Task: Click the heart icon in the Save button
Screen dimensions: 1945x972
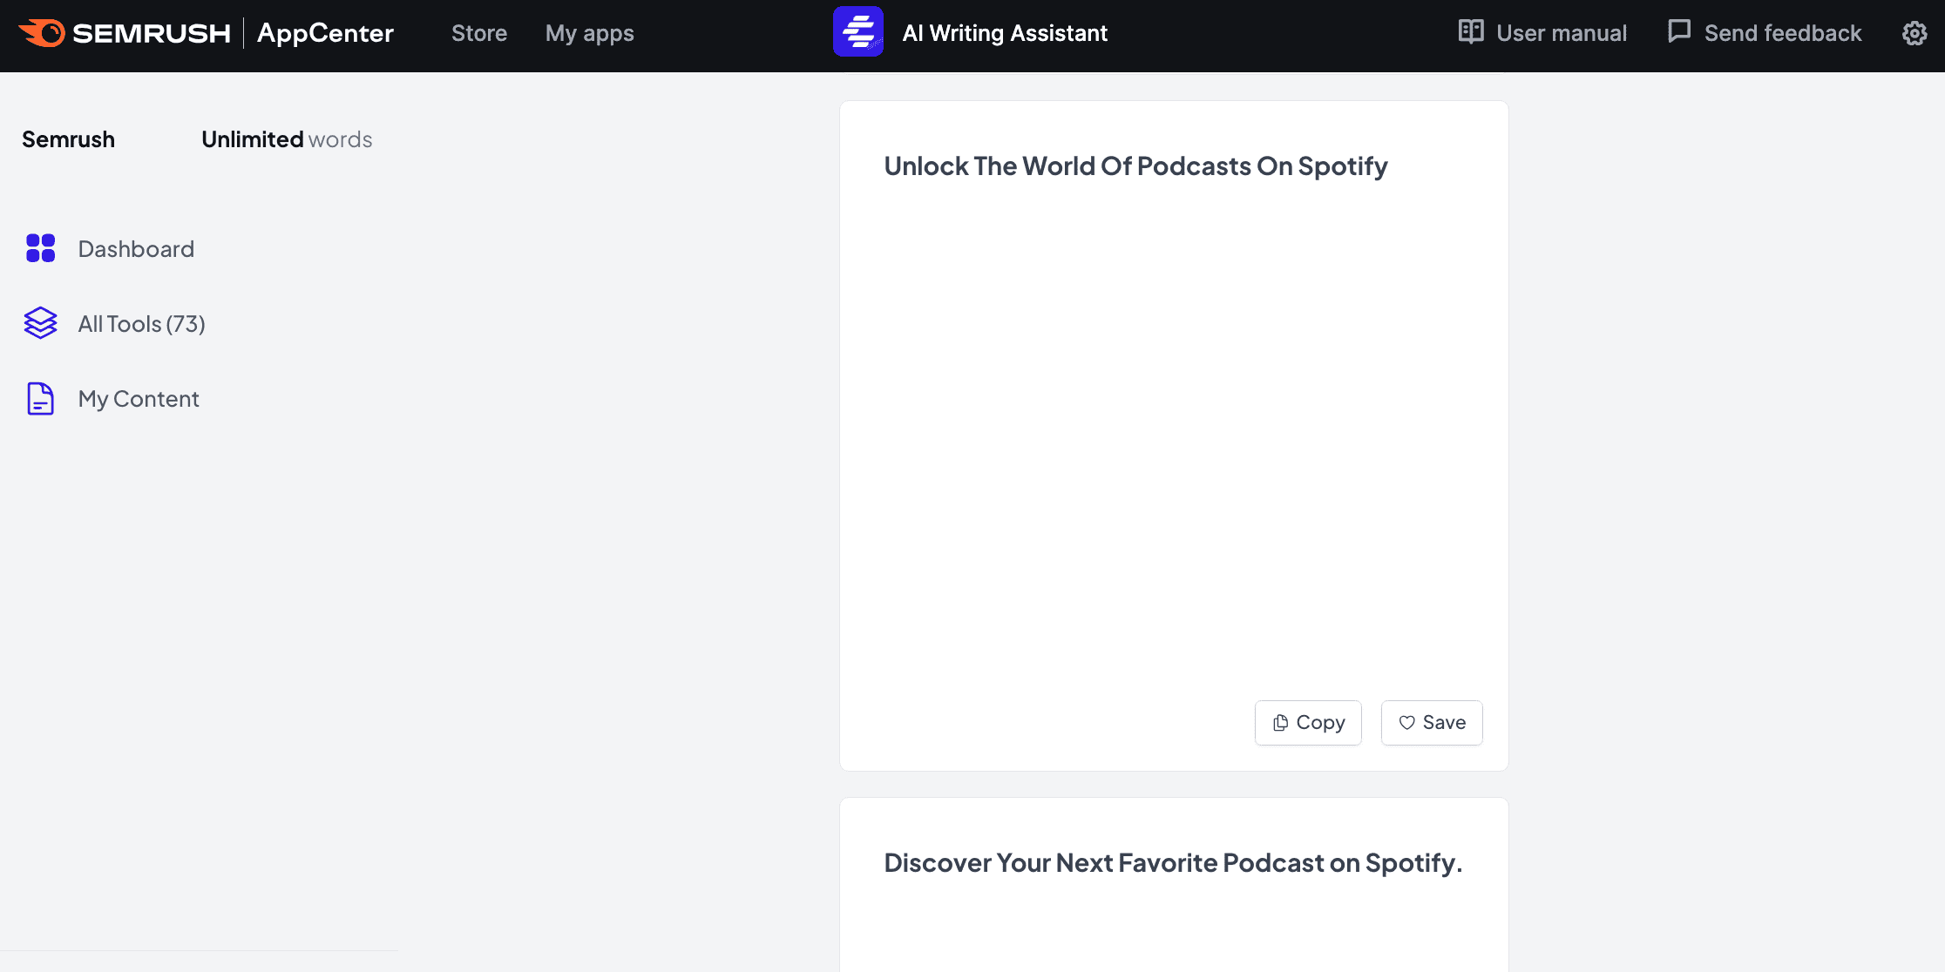Action: click(x=1406, y=723)
